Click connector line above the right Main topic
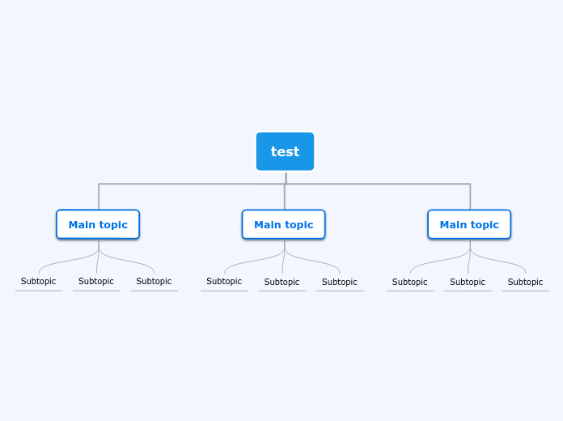 click(x=470, y=197)
